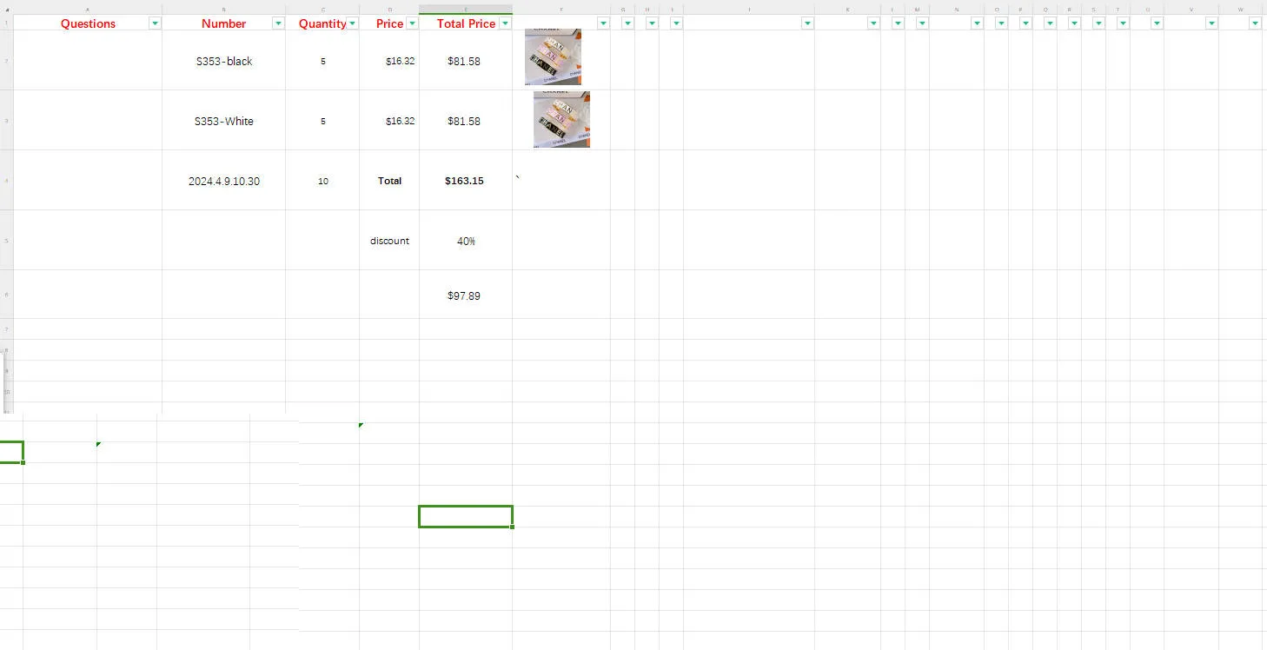1267x650 pixels.
Task: Click the Questions header cell
Action: click(x=88, y=23)
